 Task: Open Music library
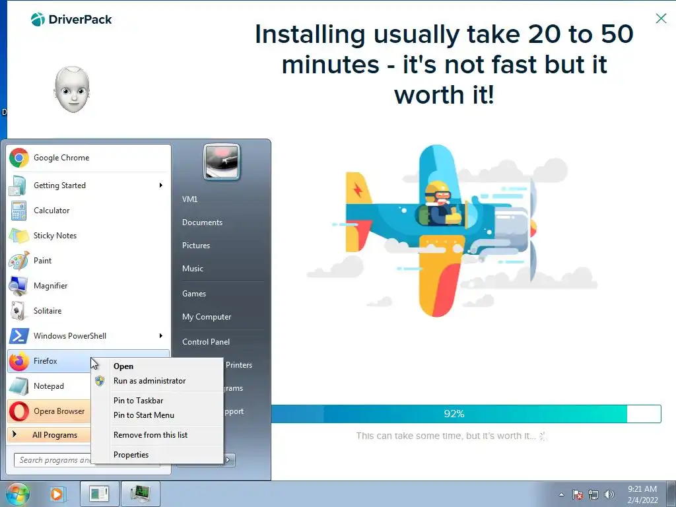[x=193, y=269]
